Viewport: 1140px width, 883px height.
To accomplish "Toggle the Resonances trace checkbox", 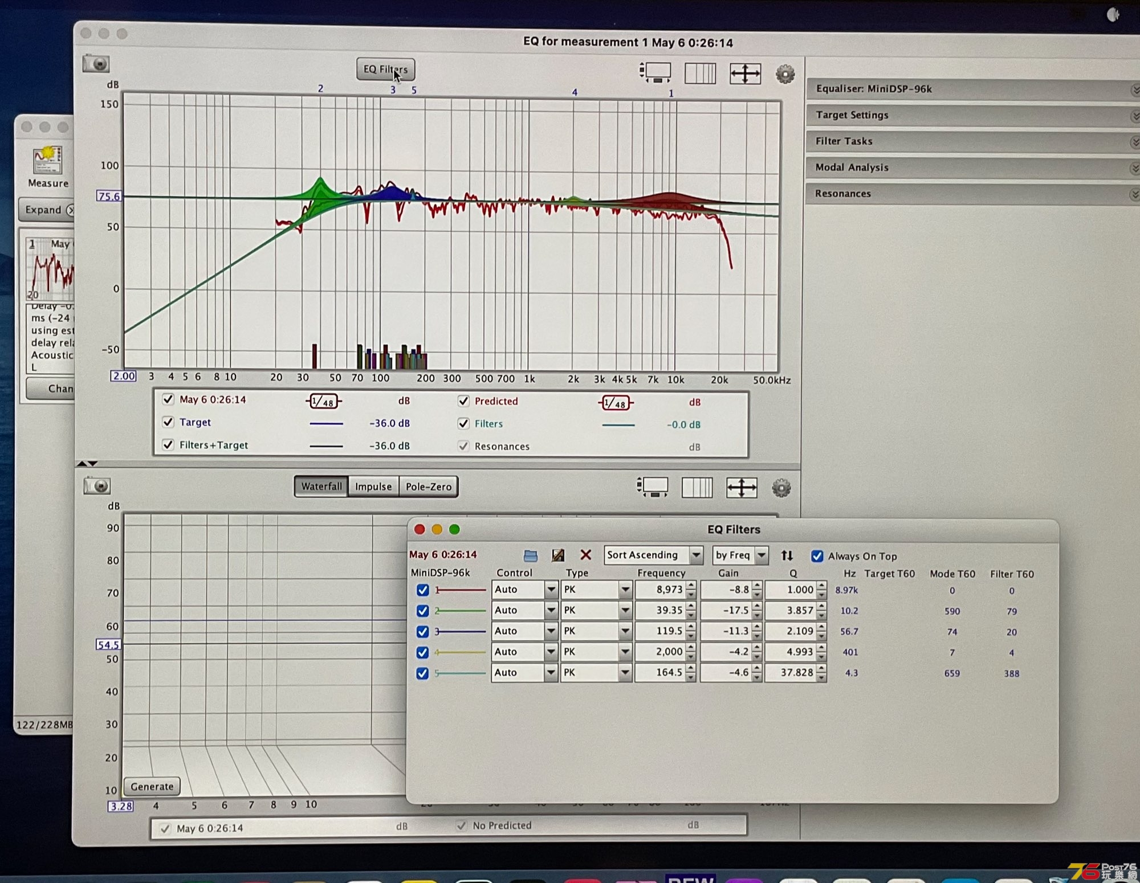I will point(463,446).
